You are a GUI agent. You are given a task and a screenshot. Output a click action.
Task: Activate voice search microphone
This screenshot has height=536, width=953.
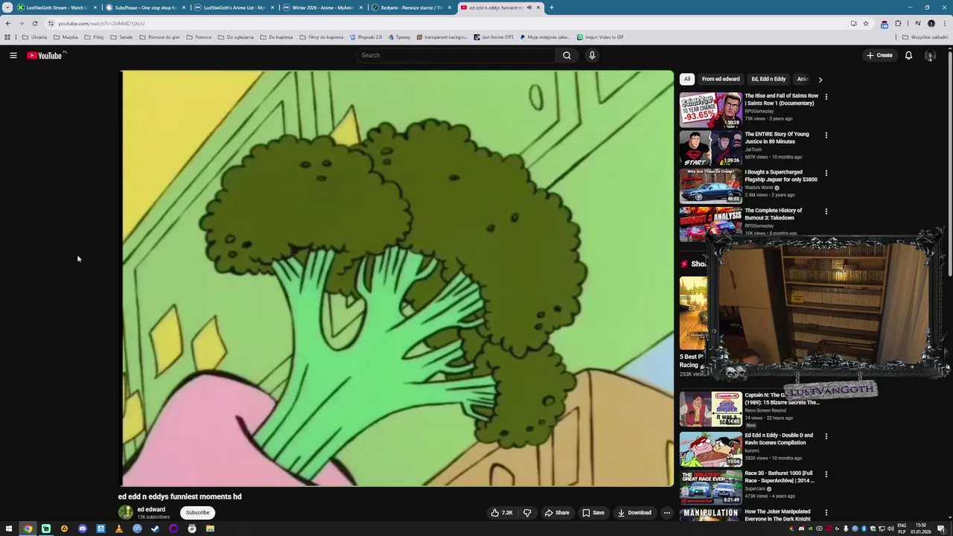pos(592,55)
